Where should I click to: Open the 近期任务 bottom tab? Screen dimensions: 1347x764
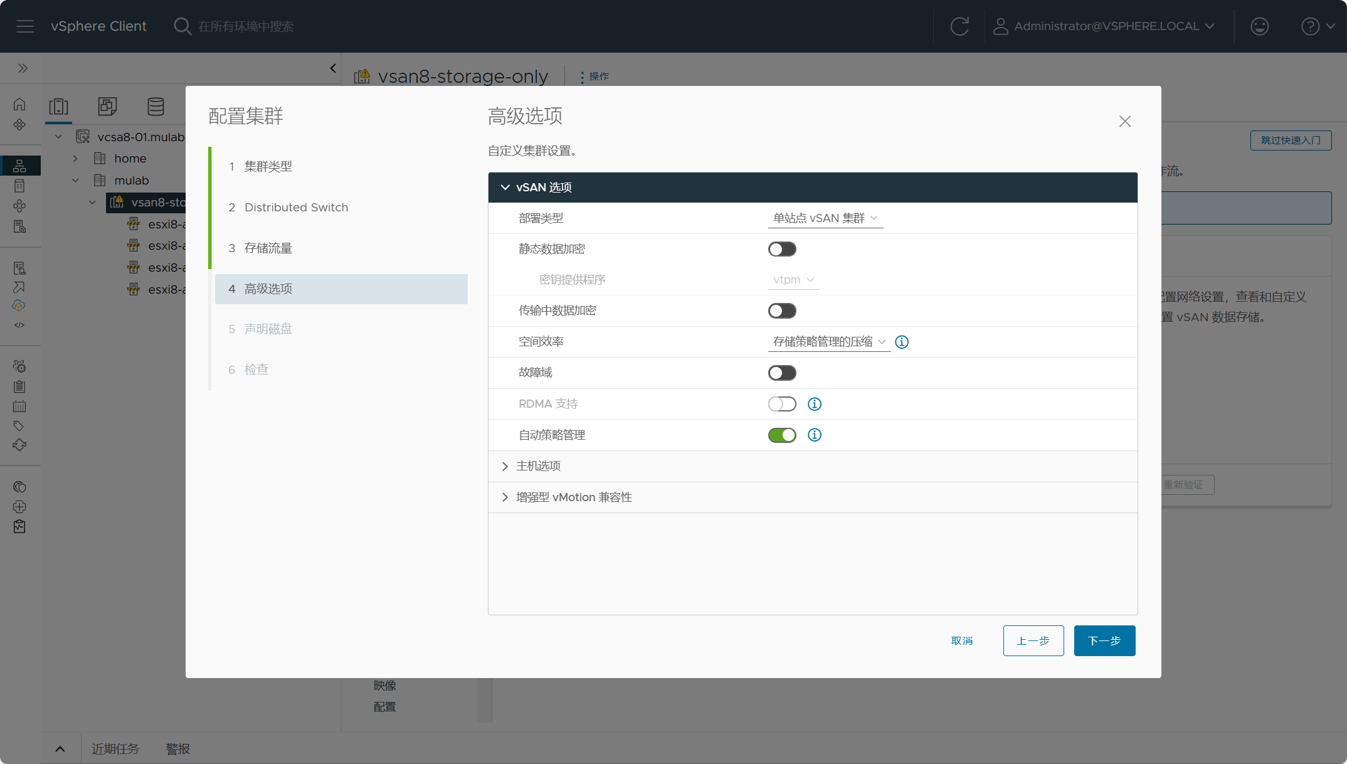115,749
